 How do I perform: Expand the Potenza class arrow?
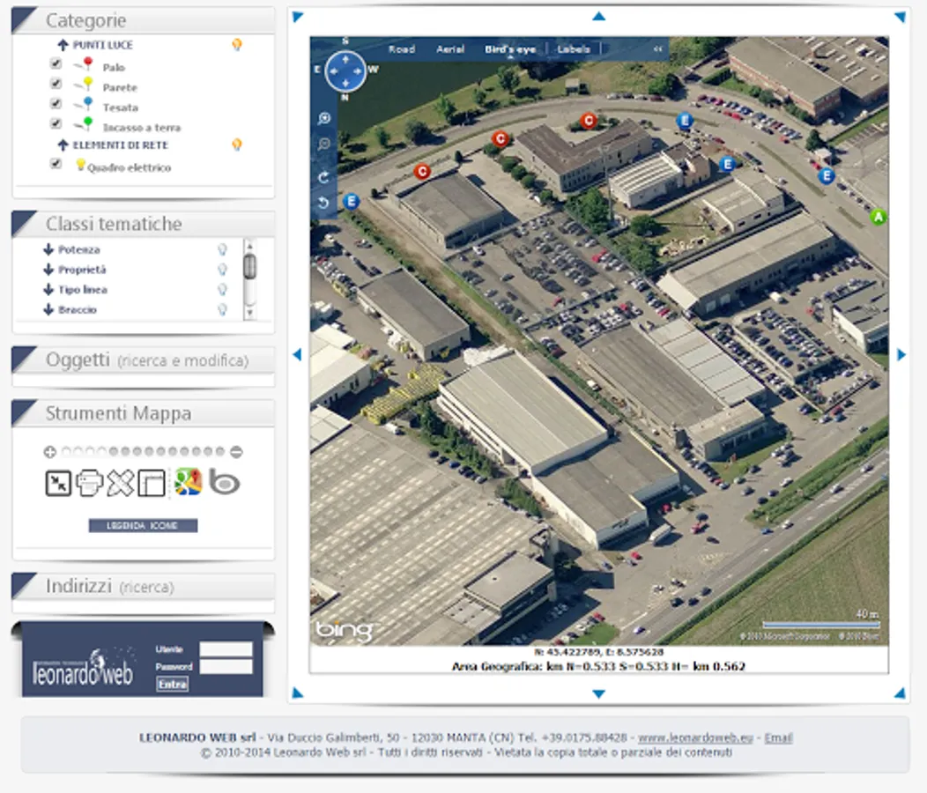(48, 249)
